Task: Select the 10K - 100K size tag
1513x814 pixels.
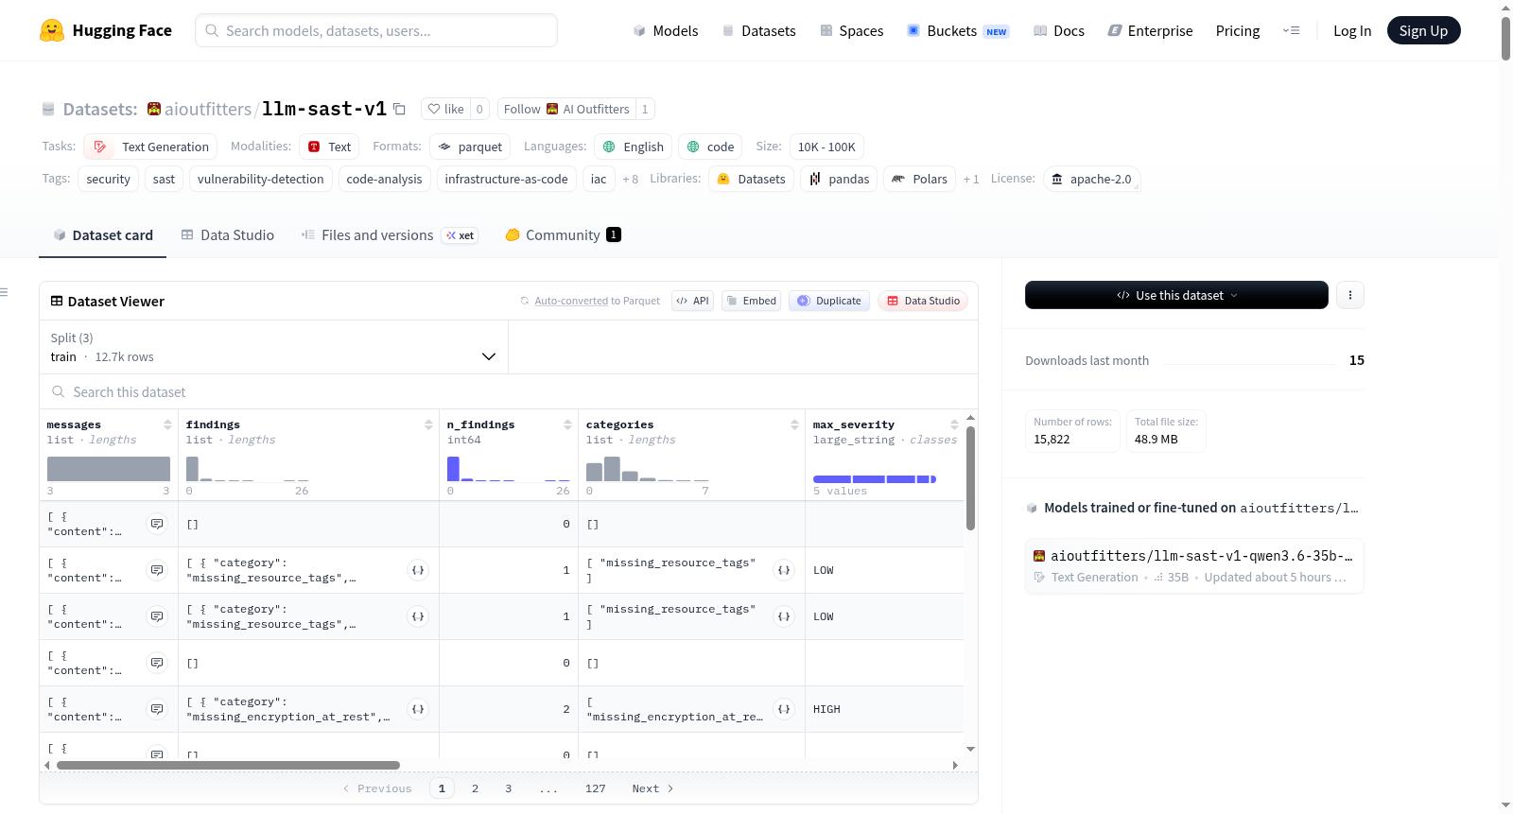Action: click(826, 147)
